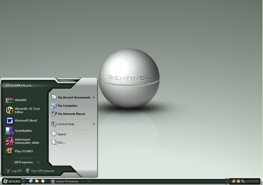
Task: Open the Show Desktop quick launch shortcut
Action: coord(31,181)
